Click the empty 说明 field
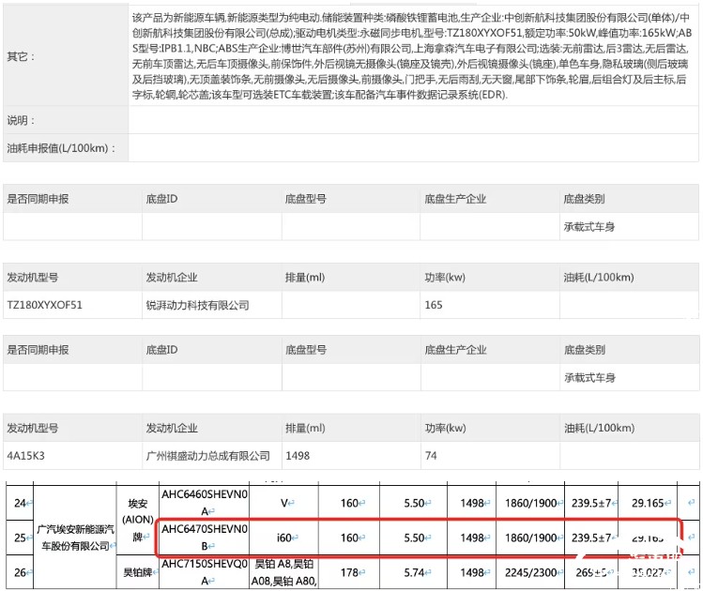Image resolution: width=703 pixels, height=591 pixels. pos(413,121)
